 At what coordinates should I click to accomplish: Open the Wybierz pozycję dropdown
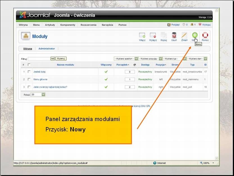pos(150,59)
